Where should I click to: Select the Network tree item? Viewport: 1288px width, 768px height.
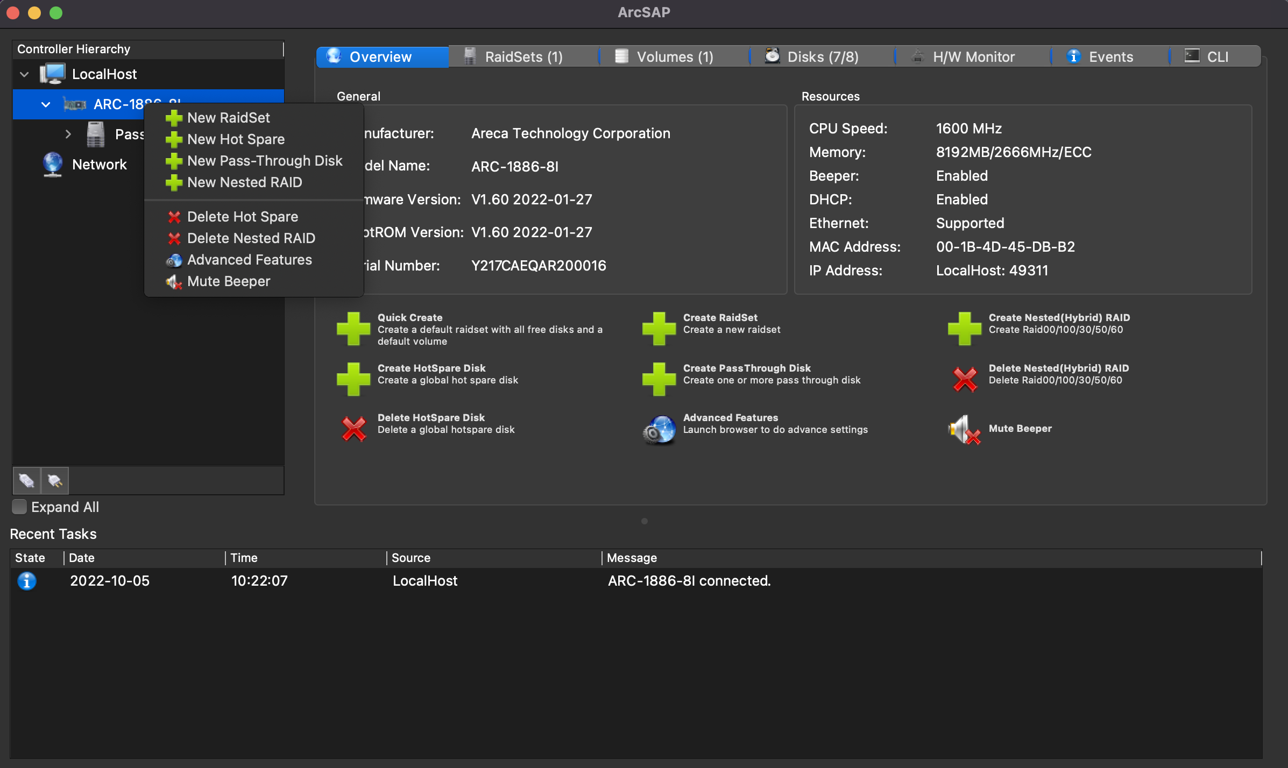99,165
